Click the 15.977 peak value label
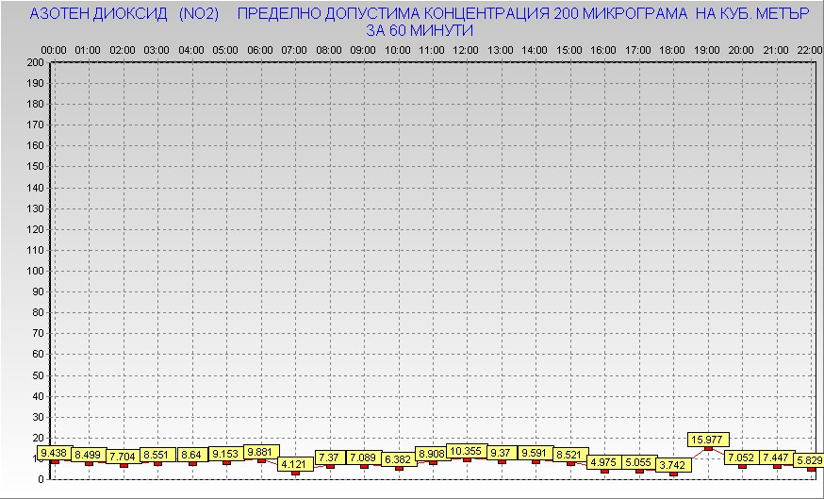Screen dimensions: 824x499 [x=707, y=440]
